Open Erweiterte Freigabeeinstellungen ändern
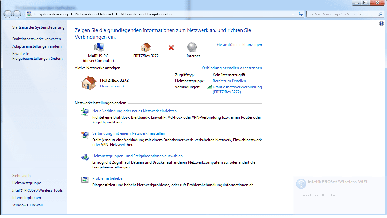The image size is (387, 218). (x=37, y=56)
